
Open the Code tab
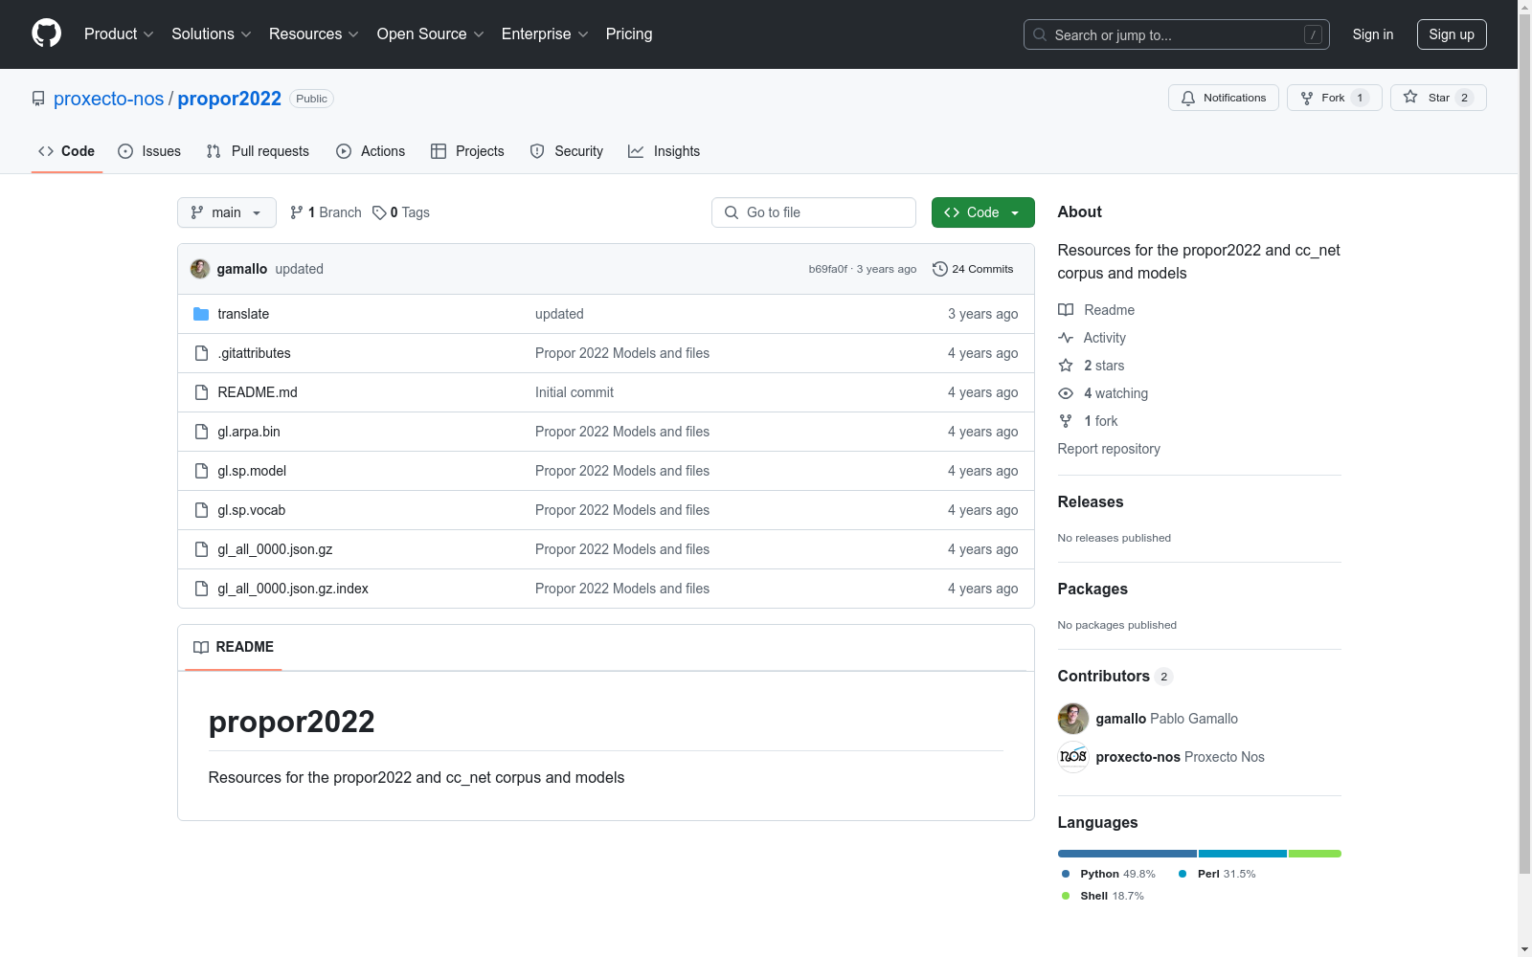pyautogui.click(x=67, y=151)
